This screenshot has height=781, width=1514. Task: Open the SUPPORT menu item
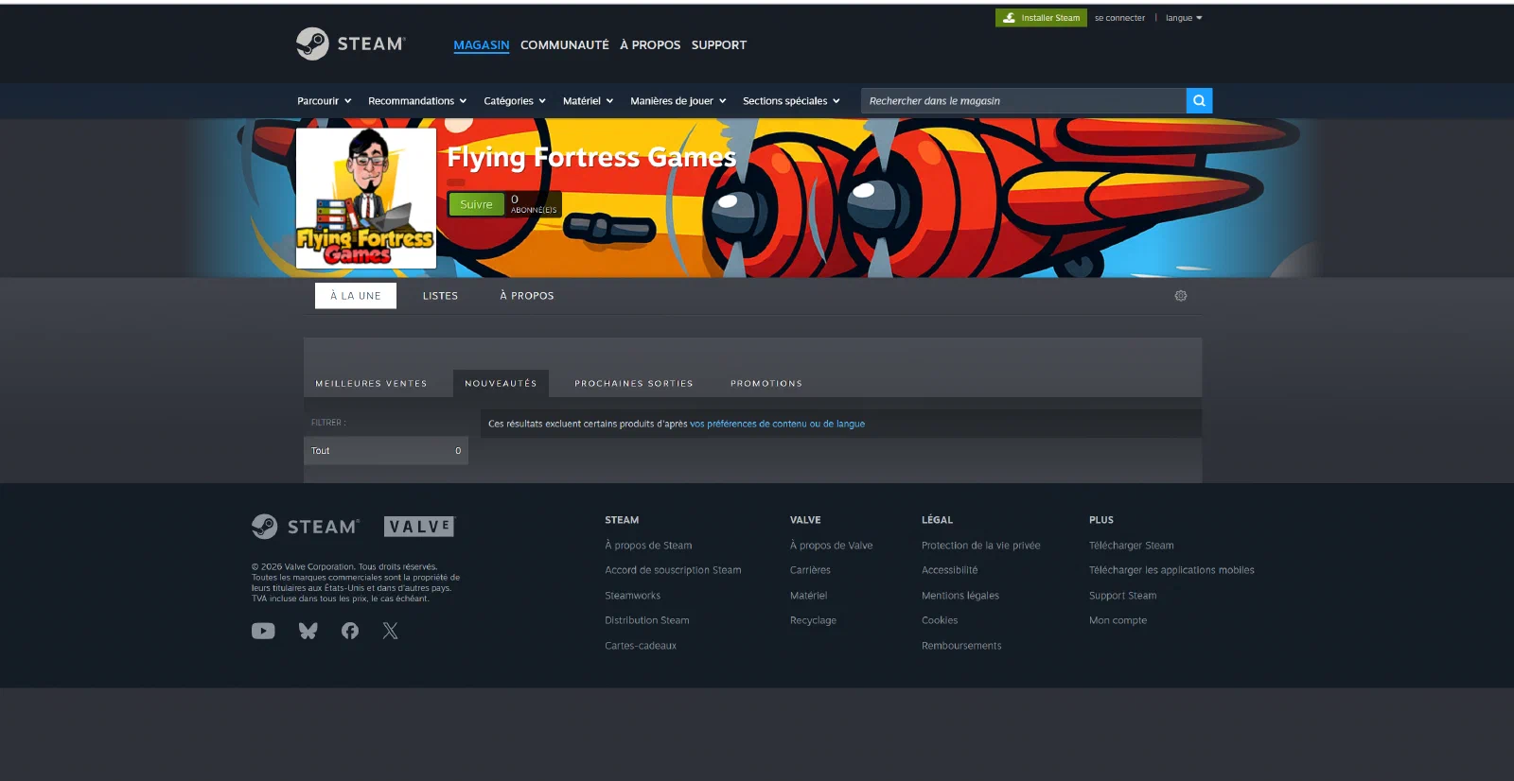719,44
